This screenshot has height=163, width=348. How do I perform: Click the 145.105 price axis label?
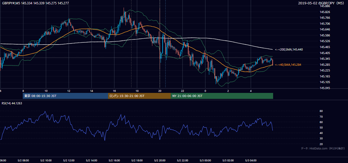(x=325, y=82)
